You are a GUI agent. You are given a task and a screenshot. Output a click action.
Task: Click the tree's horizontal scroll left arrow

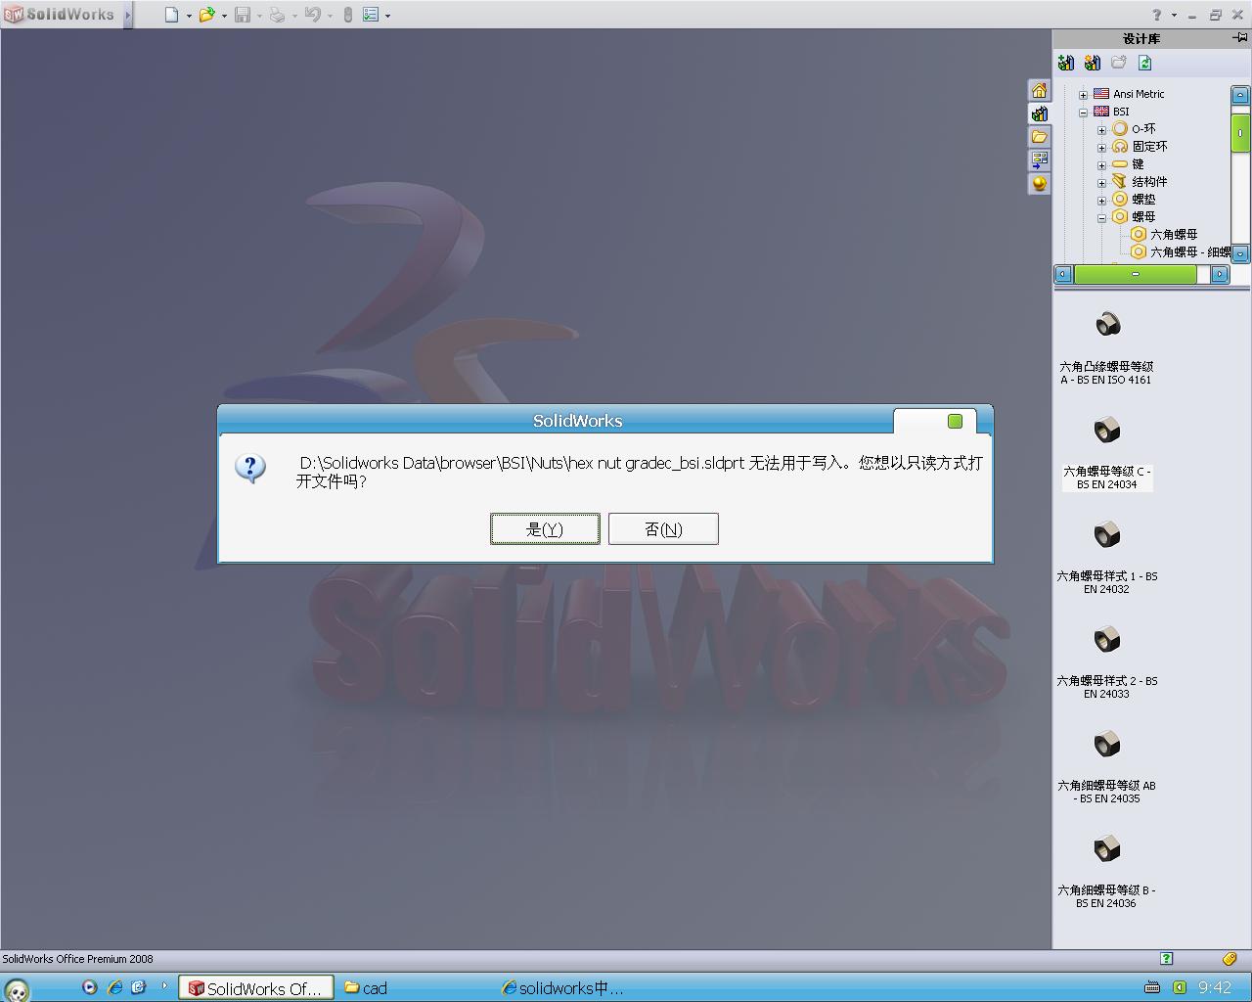tap(1063, 275)
